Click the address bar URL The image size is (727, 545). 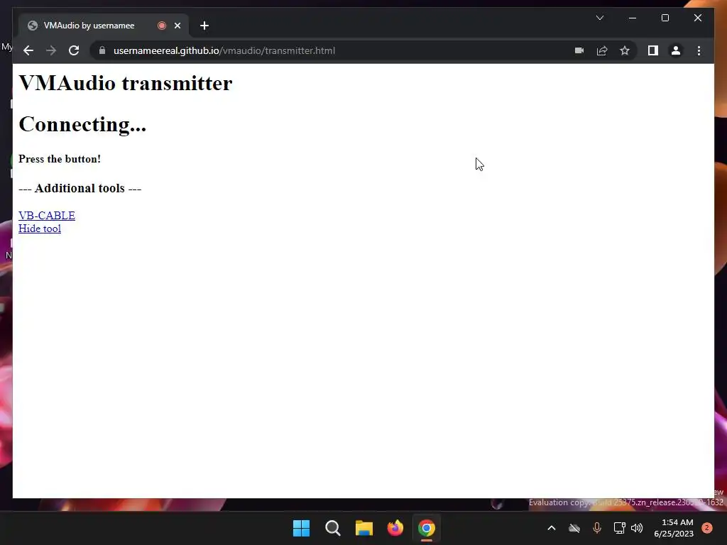tap(224, 50)
